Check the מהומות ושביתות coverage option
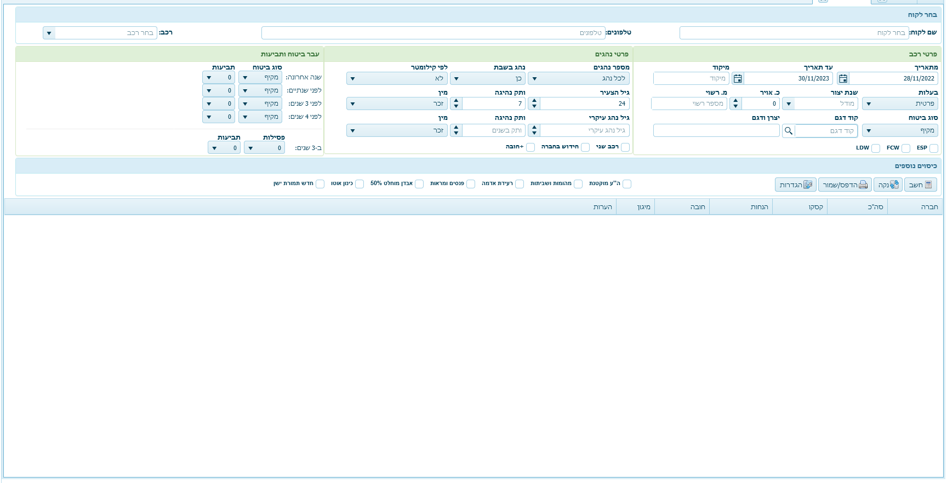Screen dimensions: 947x483 pos(578,184)
